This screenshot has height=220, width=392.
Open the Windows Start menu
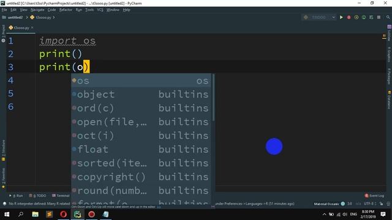coord(7,215)
